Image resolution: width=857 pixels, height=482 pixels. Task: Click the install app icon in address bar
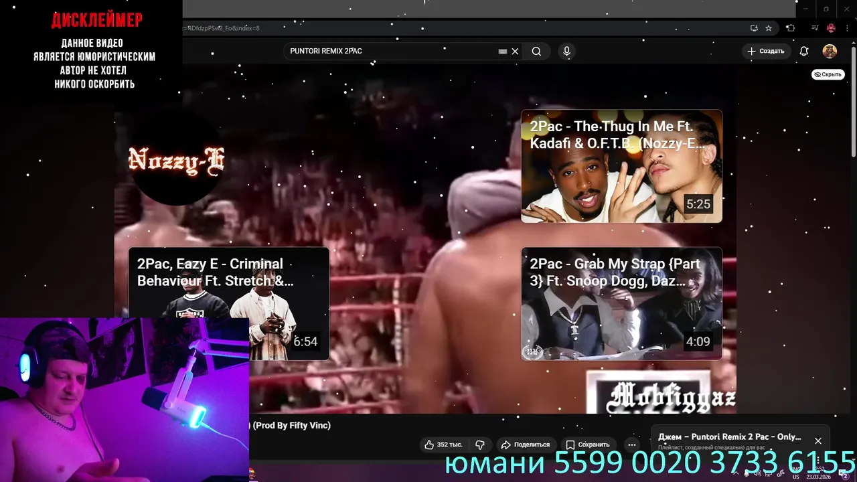point(754,28)
